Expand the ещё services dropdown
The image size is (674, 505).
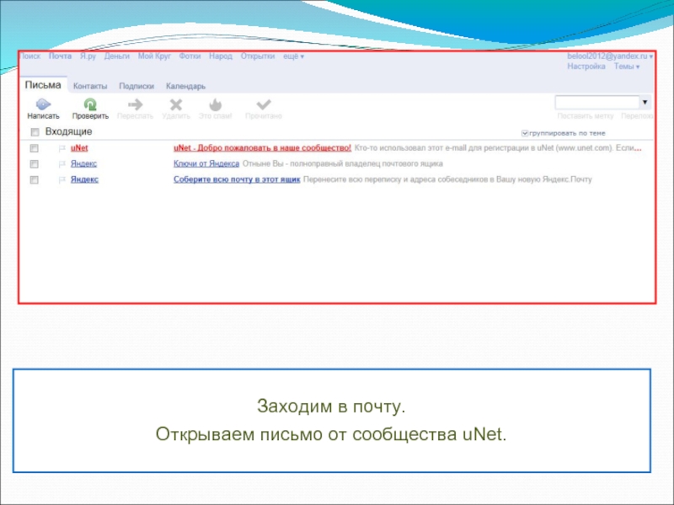pos(293,56)
